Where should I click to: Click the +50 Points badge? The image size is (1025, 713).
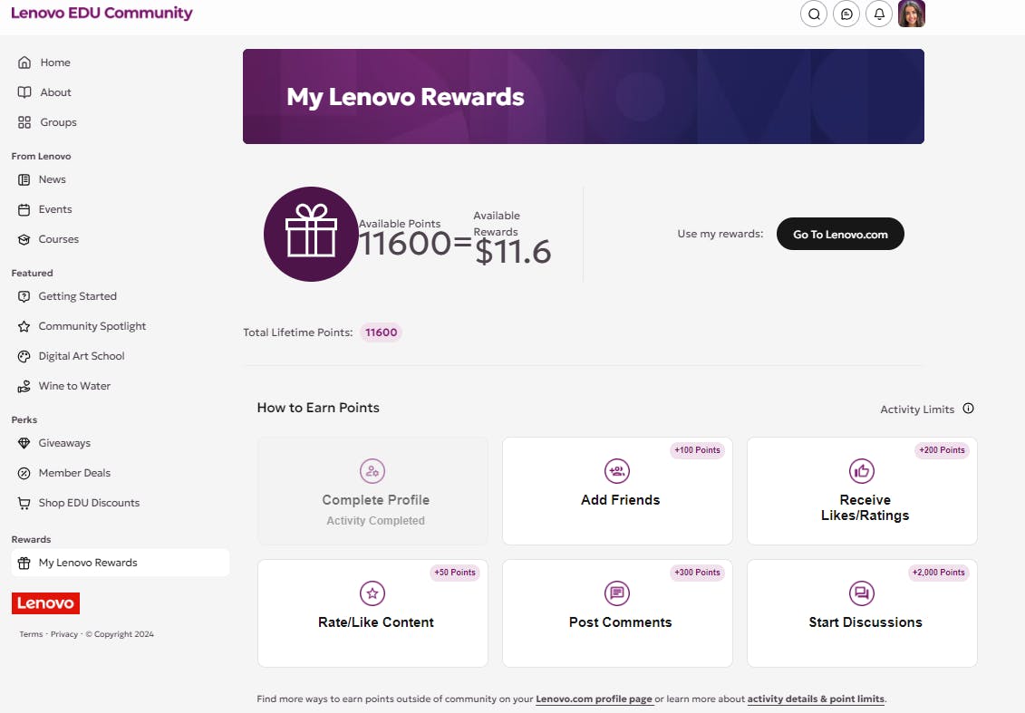point(455,573)
